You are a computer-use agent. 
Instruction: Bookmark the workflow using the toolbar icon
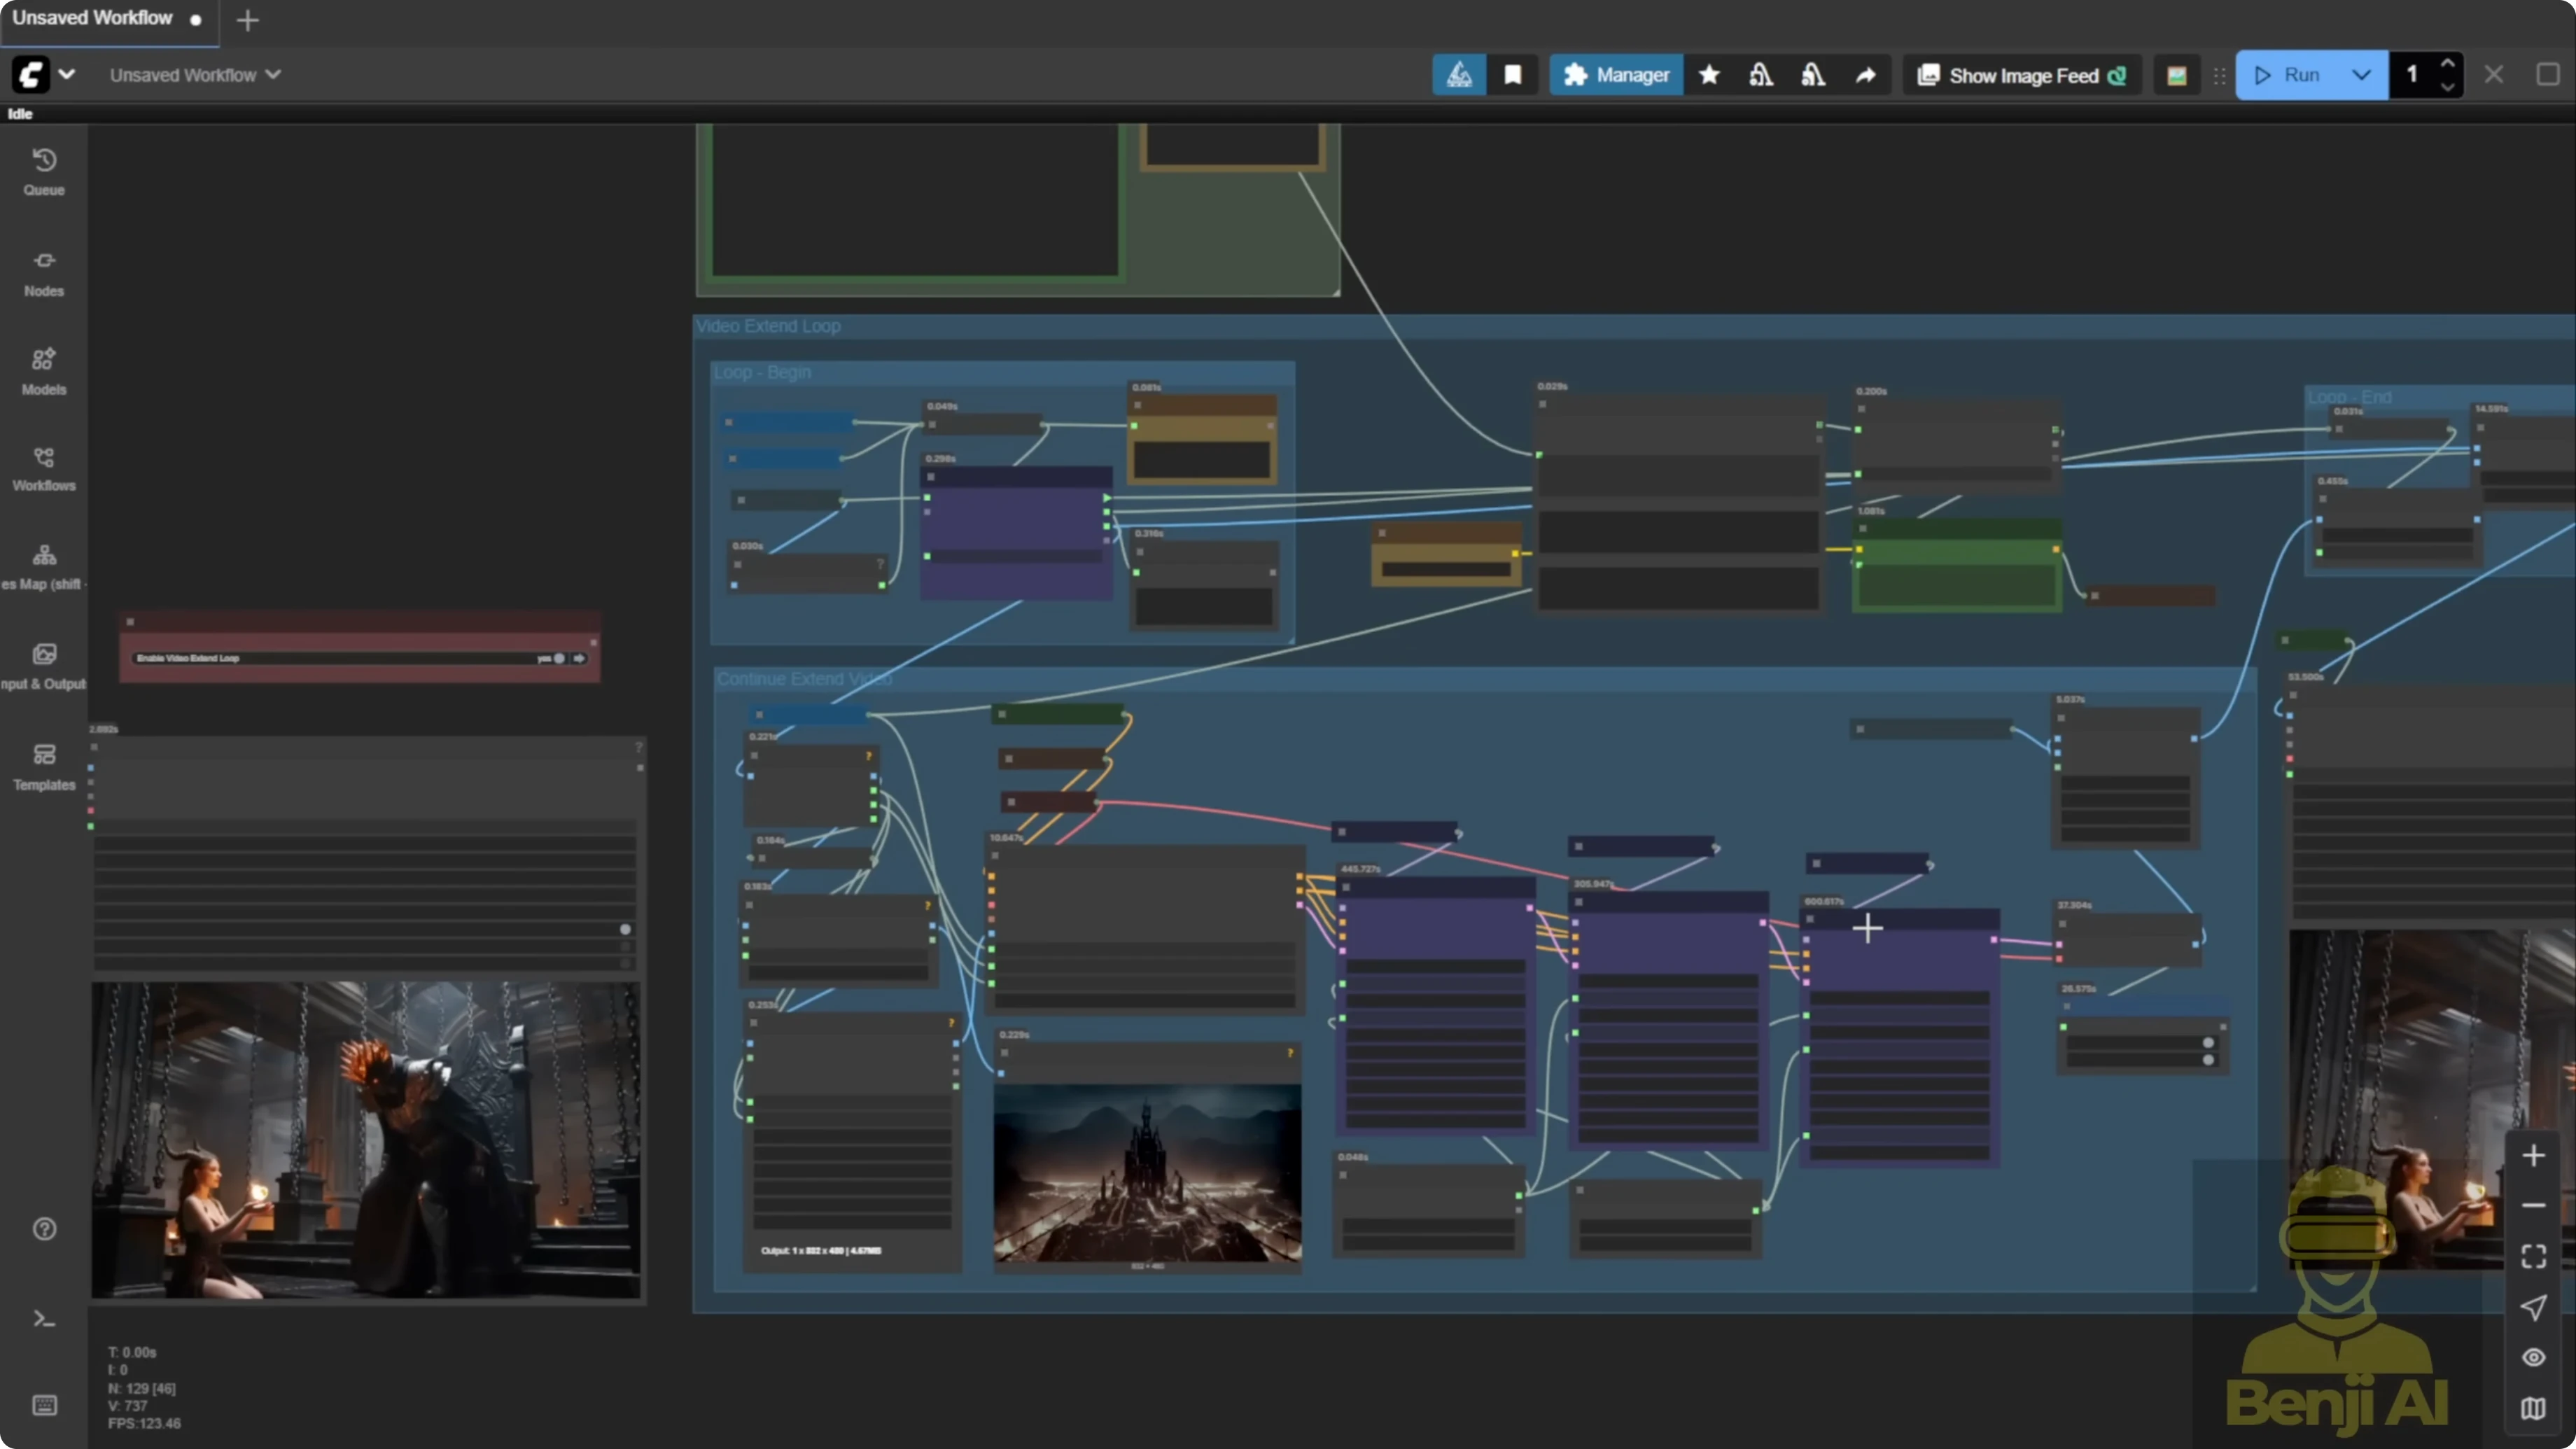click(1513, 74)
